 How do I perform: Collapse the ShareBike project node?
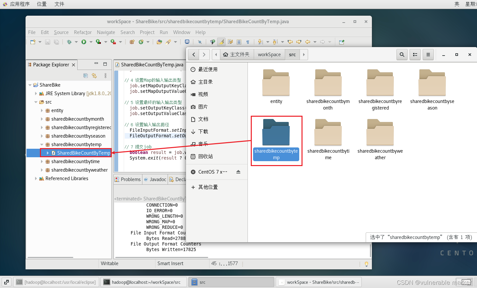[30, 85]
